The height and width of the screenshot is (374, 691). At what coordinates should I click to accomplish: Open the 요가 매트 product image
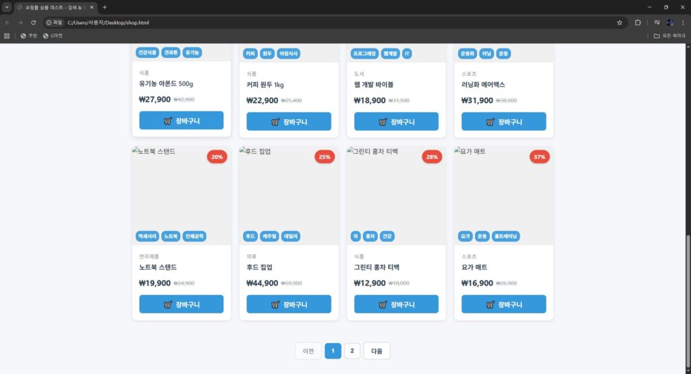point(503,196)
